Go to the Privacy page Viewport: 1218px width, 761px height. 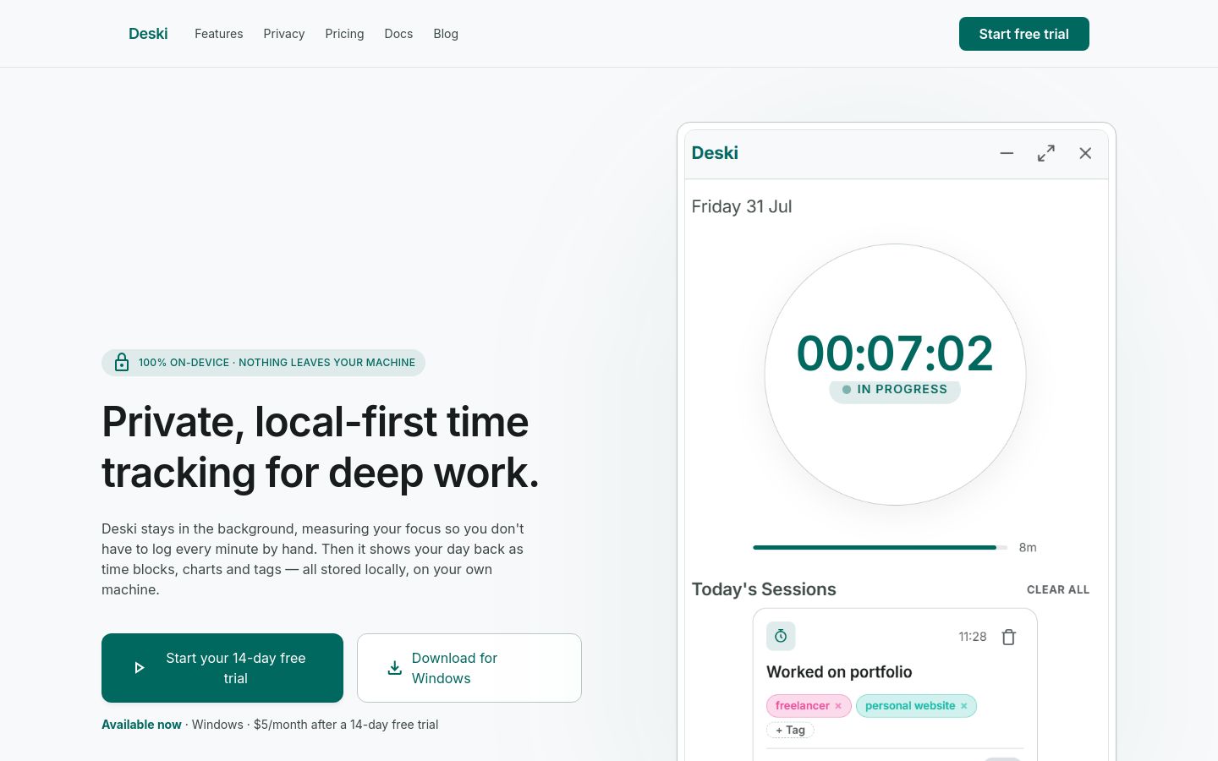(283, 34)
